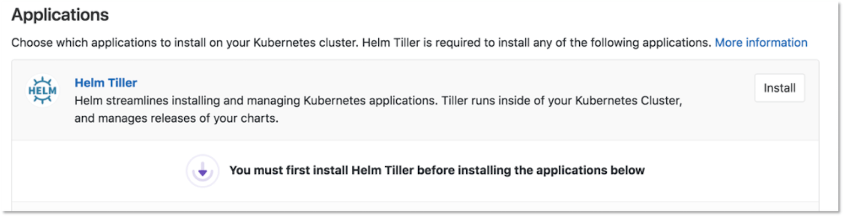
Task: Click blank space right of the install notice
Action: [x=729, y=171]
